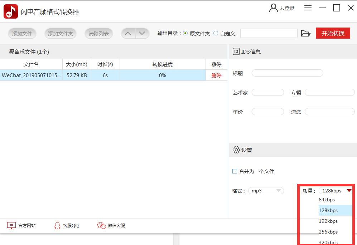Viewport: 357px width, 245px height.
Task: Click the 设置 gear icon
Action: pos(236,150)
